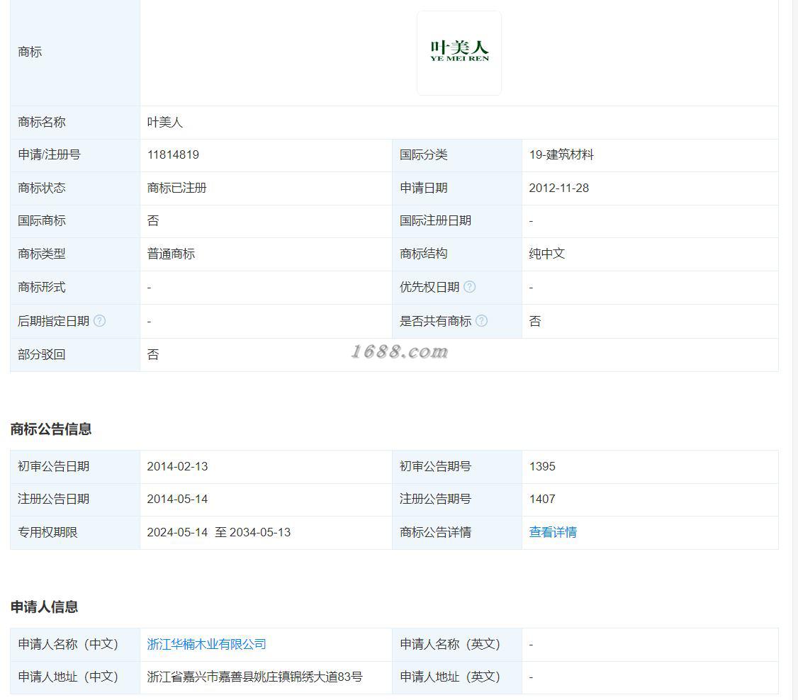Click the 部分驳回 row label
Viewport: 798px width, 700px height.
tap(42, 354)
